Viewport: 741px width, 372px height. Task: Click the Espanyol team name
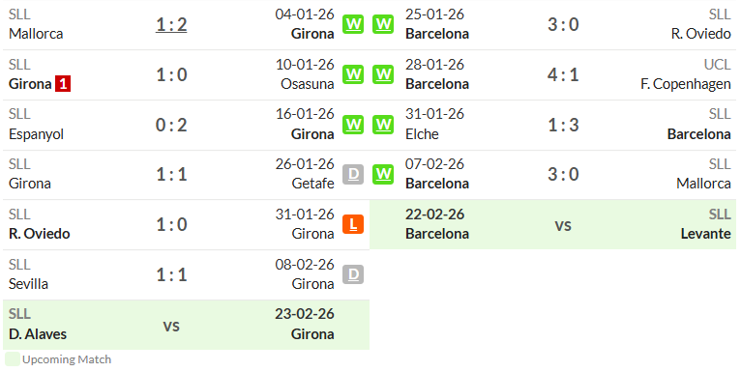coord(36,134)
